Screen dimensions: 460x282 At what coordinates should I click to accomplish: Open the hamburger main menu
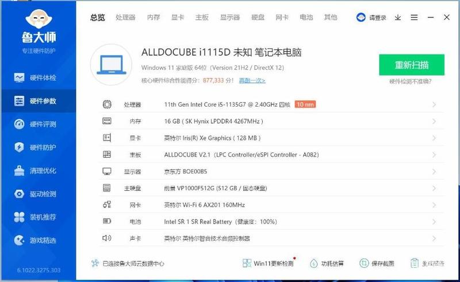[414, 18]
